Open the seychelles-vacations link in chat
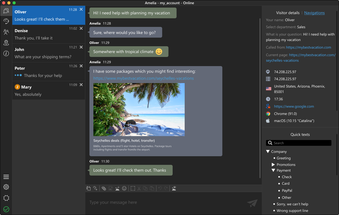339x215 pixels. pyautogui.click(x=143, y=78)
